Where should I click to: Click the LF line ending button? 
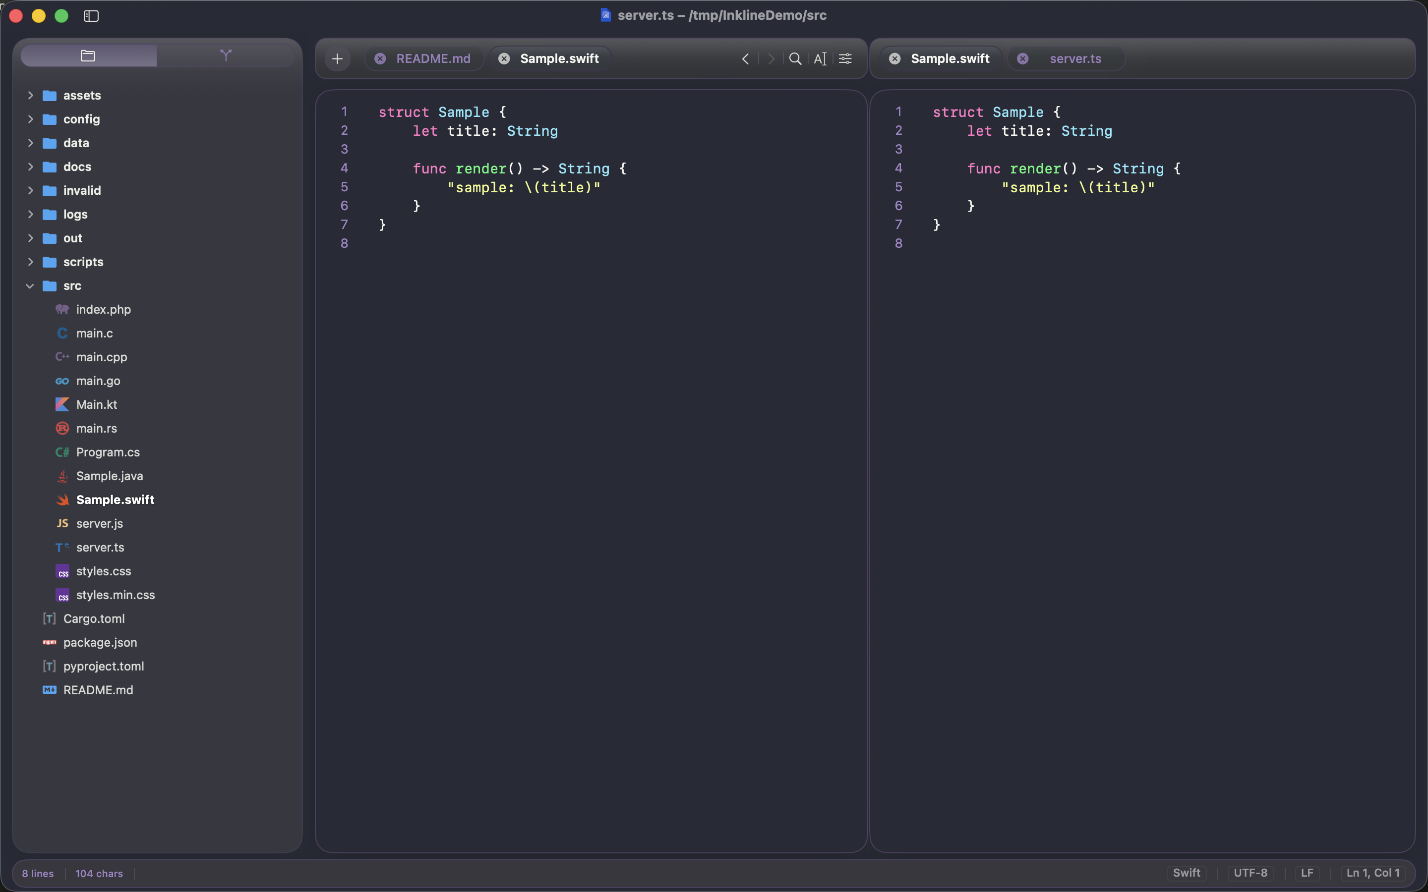point(1307,873)
